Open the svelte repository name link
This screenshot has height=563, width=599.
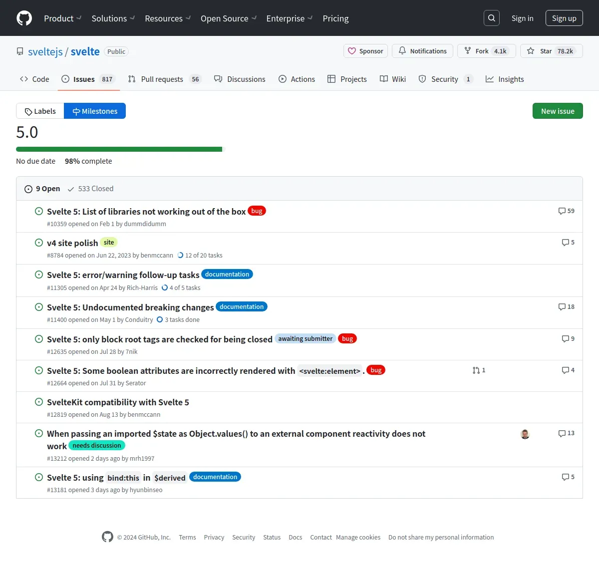point(85,51)
